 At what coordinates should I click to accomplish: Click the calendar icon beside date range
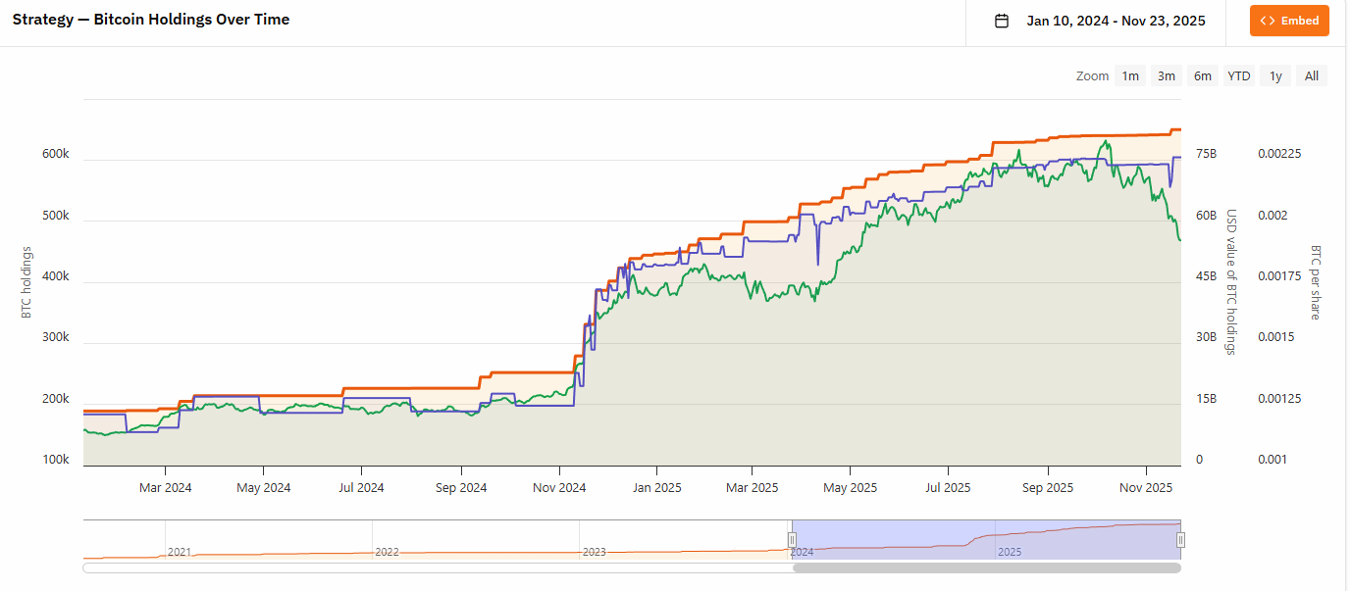point(1002,21)
